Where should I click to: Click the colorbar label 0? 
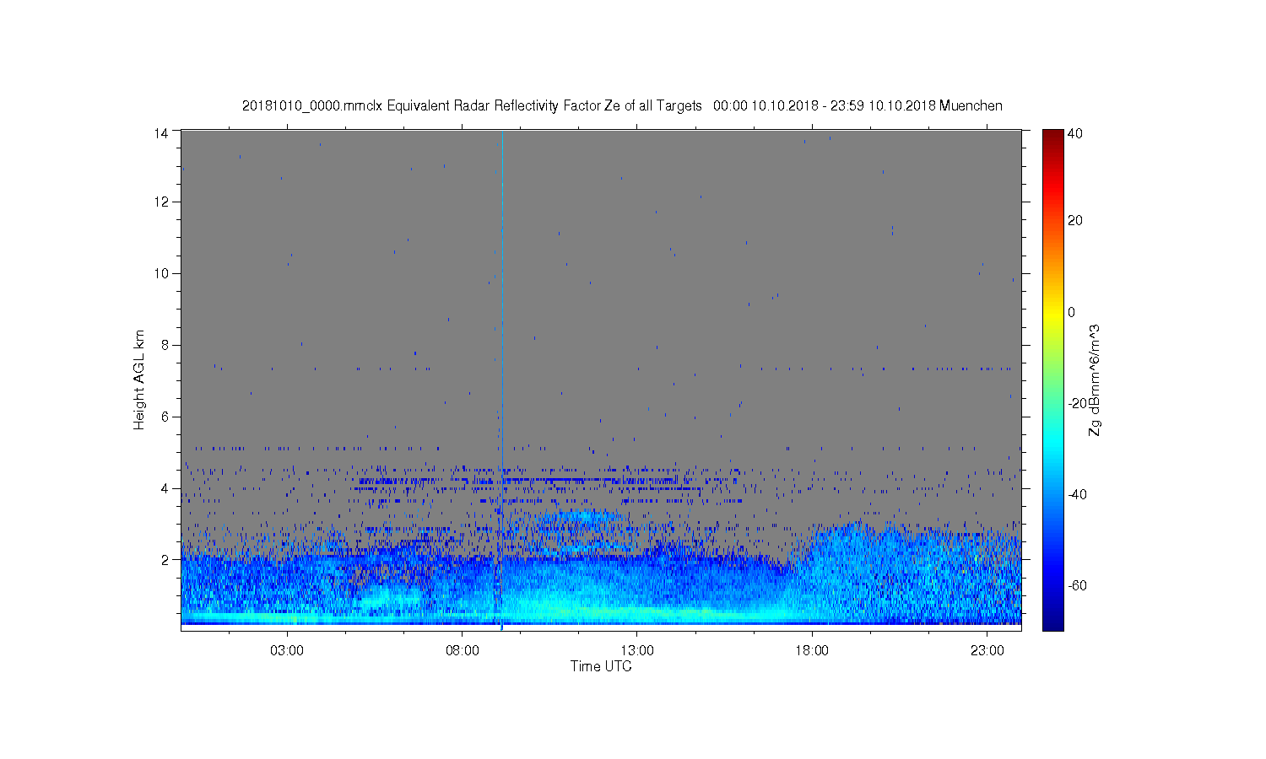(x=1072, y=312)
